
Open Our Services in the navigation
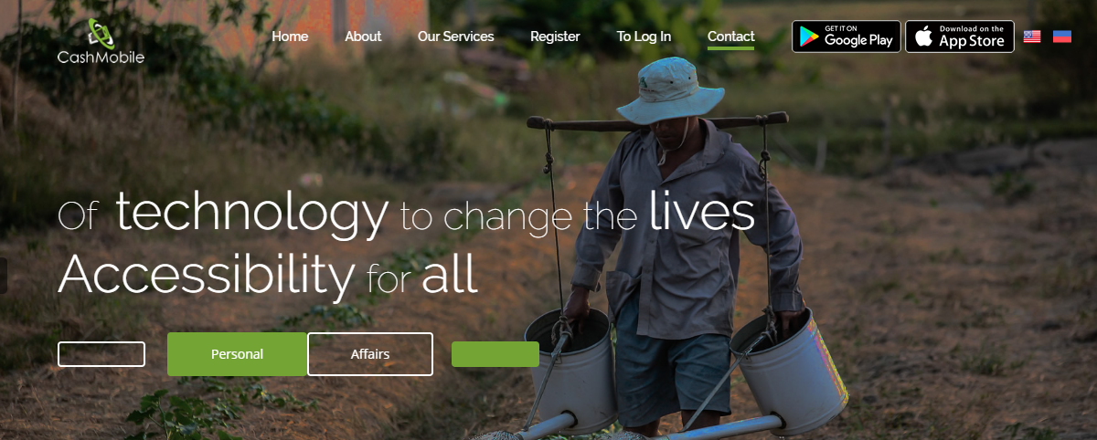click(x=456, y=37)
